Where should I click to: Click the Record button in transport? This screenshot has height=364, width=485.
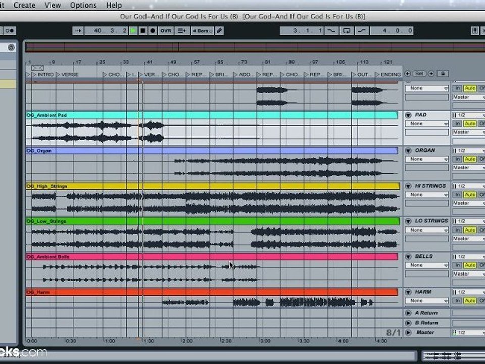[153, 31]
